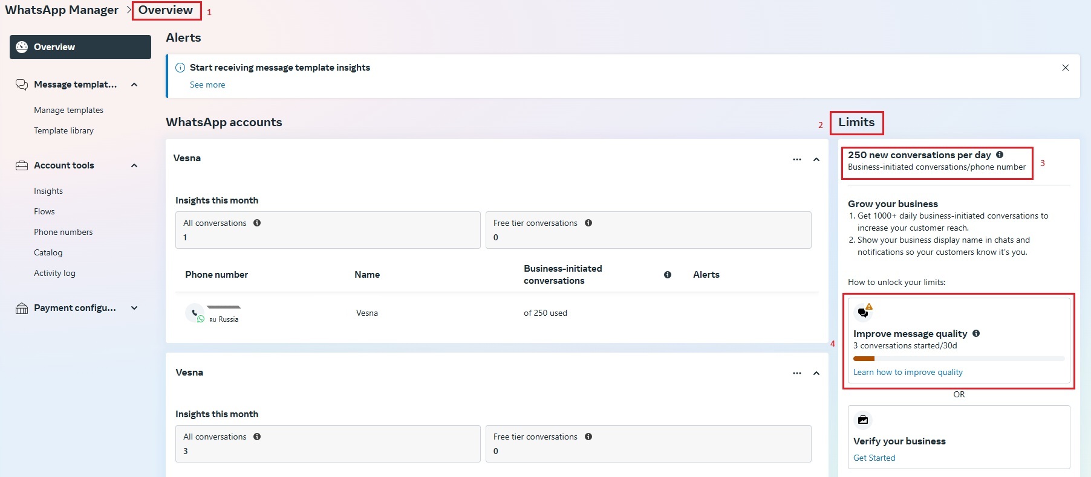Collapse the first Vesna account card
Viewport: 1091px width, 477px height.
point(816,159)
